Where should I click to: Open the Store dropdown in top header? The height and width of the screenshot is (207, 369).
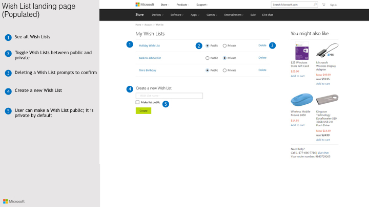pos(165,5)
